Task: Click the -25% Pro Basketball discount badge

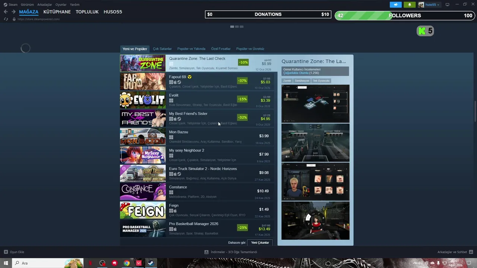Action: (242, 227)
